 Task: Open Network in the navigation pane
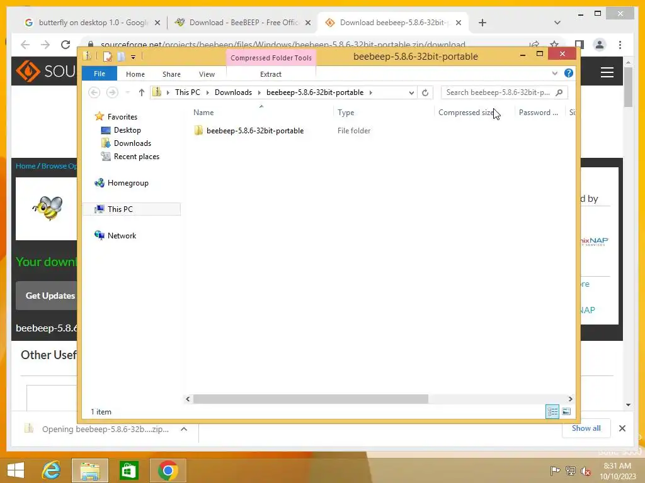pyautogui.click(x=122, y=236)
